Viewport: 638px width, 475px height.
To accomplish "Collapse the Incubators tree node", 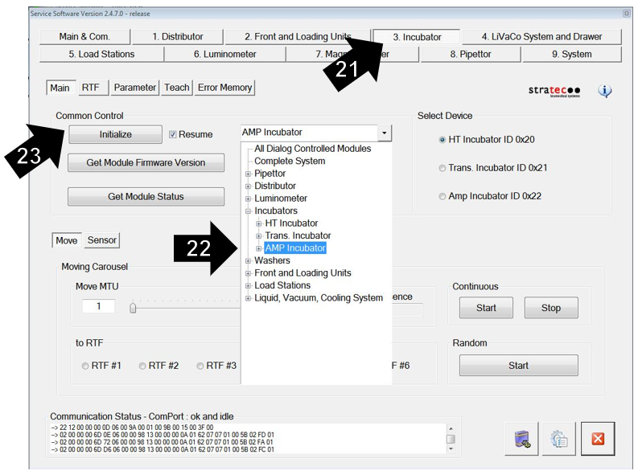I will click(x=249, y=211).
